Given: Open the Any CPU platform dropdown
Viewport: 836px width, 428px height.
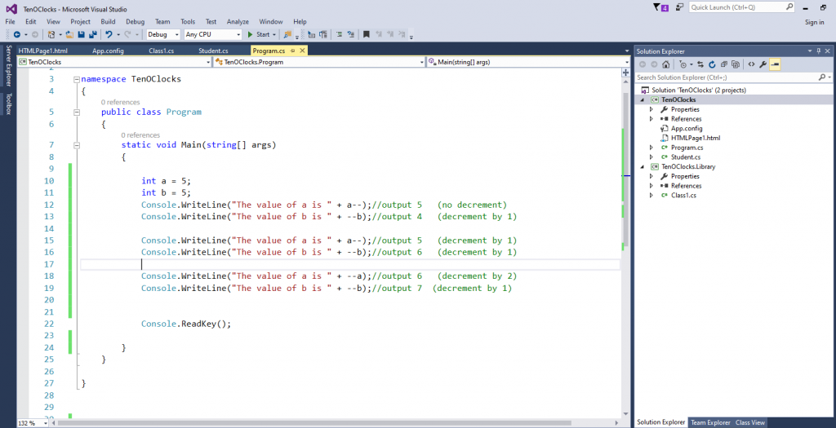Looking at the screenshot, I should tap(213, 34).
